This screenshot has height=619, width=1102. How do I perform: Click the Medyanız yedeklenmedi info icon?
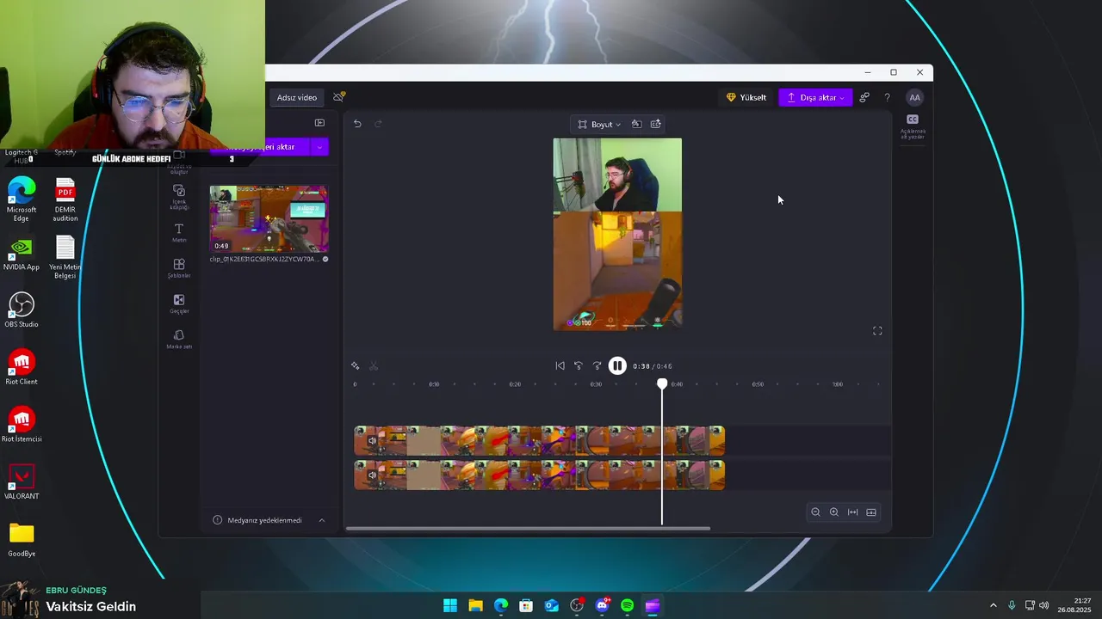coord(217,520)
